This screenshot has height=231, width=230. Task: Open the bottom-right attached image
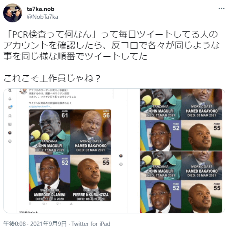tap(181, 182)
